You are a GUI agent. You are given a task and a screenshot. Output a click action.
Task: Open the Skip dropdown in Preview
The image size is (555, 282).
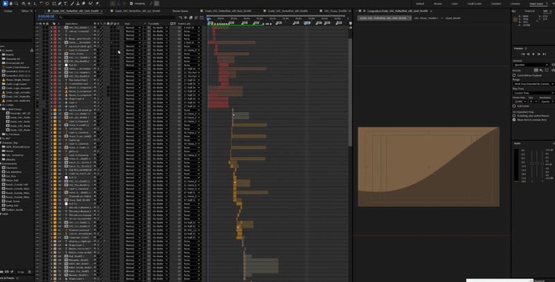coord(533,101)
